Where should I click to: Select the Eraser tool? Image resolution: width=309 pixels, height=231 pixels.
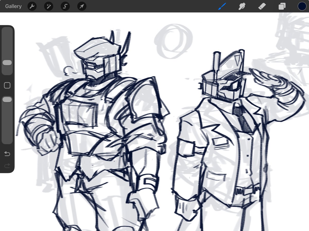[x=262, y=6]
